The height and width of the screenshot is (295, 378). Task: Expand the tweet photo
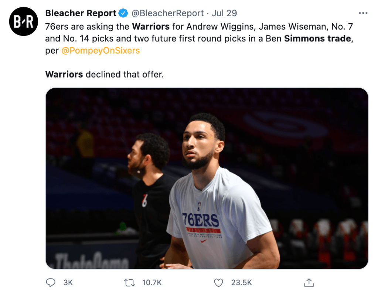pyautogui.click(x=207, y=178)
